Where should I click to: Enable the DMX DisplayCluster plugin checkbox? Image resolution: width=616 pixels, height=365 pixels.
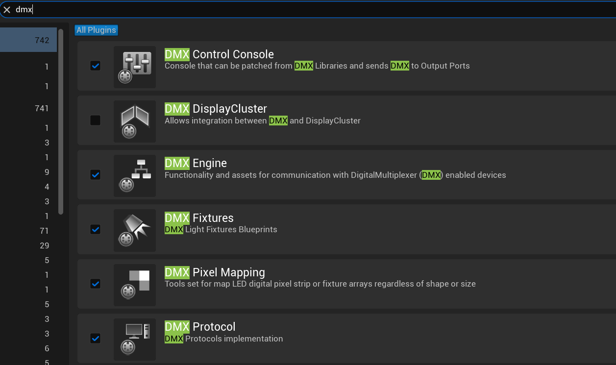[x=96, y=120]
